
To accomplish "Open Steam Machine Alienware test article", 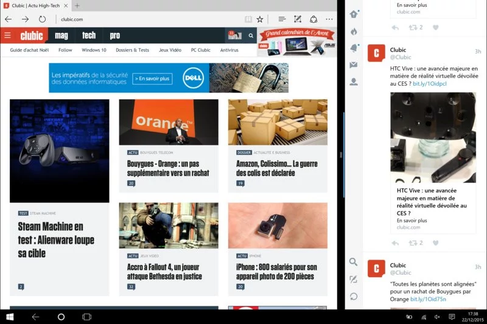I will [x=56, y=240].
